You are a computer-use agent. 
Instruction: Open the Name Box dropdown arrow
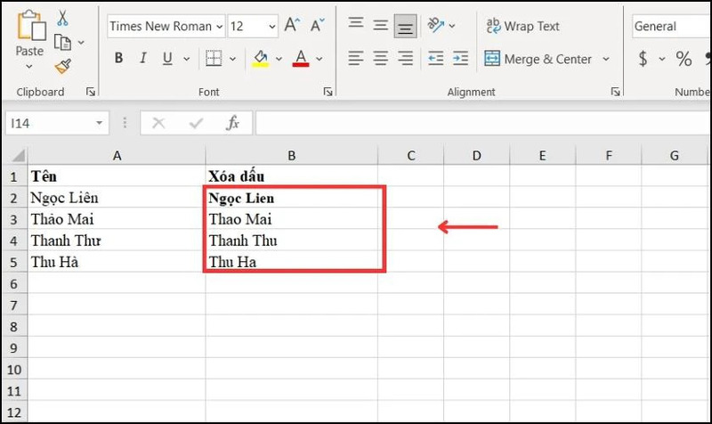click(100, 123)
